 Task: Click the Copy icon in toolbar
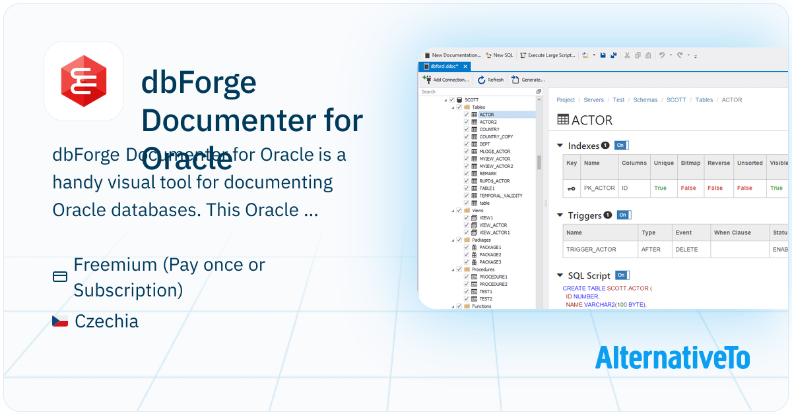pos(638,55)
